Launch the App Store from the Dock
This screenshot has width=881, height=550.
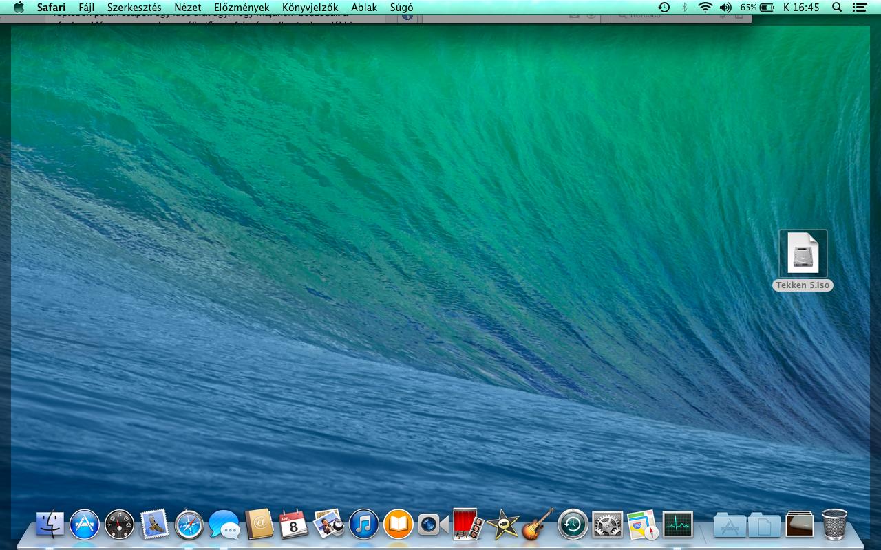[85, 525]
